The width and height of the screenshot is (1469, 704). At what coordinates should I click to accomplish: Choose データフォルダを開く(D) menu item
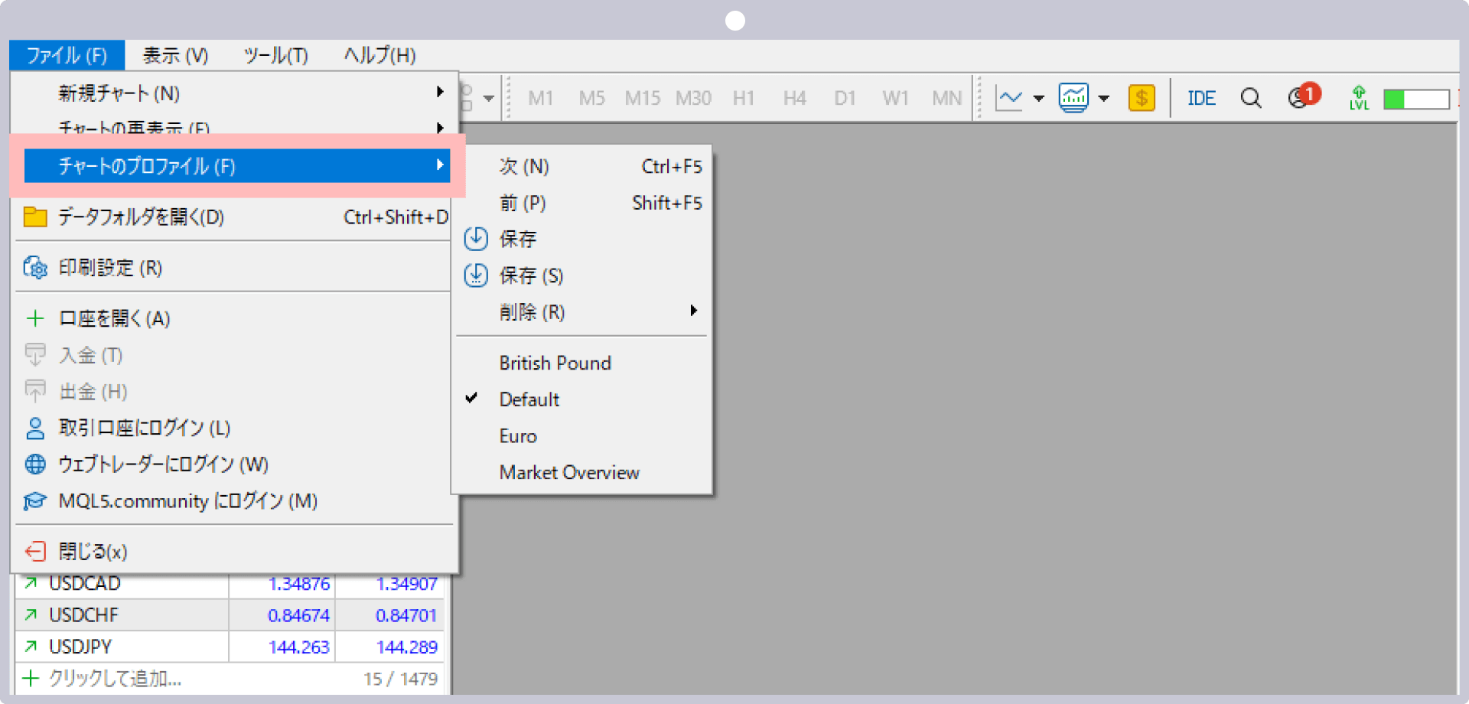(236, 217)
